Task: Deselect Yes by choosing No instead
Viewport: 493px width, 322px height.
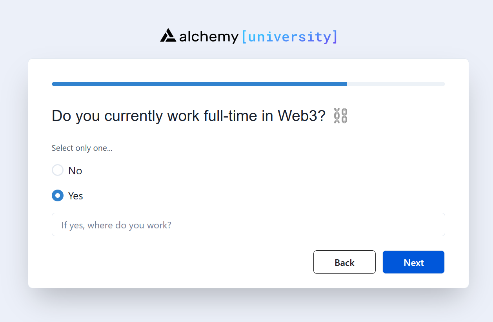Action: pos(58,170)
